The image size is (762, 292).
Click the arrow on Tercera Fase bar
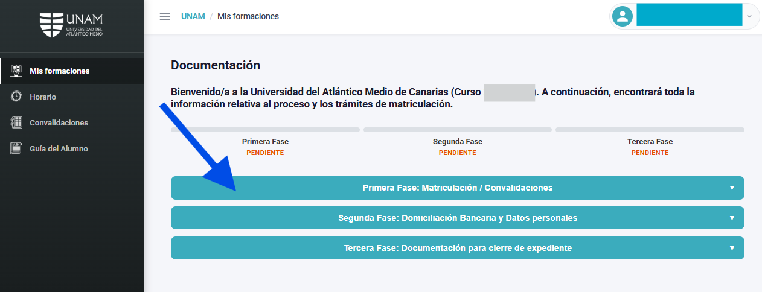point(732,248)
